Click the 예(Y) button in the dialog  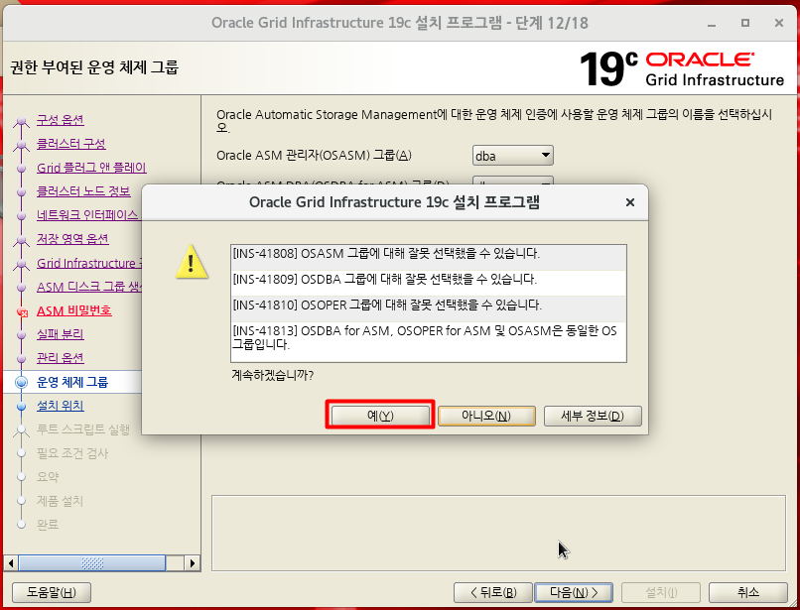pyautogui.click(x=380, y=416)
